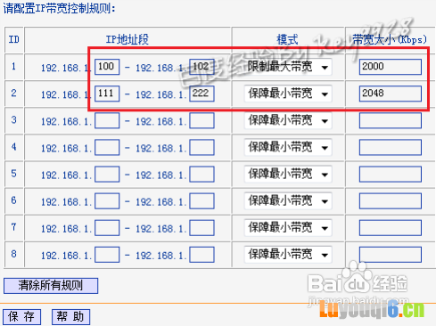Click the 清除所有规则 button
Viewport: 436px width, 326px height.
tap(51, 286)
